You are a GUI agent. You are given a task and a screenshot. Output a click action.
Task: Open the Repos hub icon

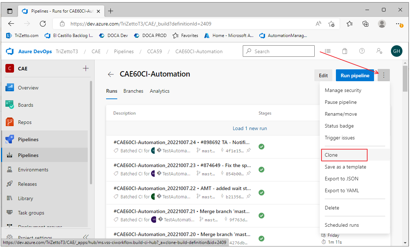pyautogui.click(x=10, y=122)
